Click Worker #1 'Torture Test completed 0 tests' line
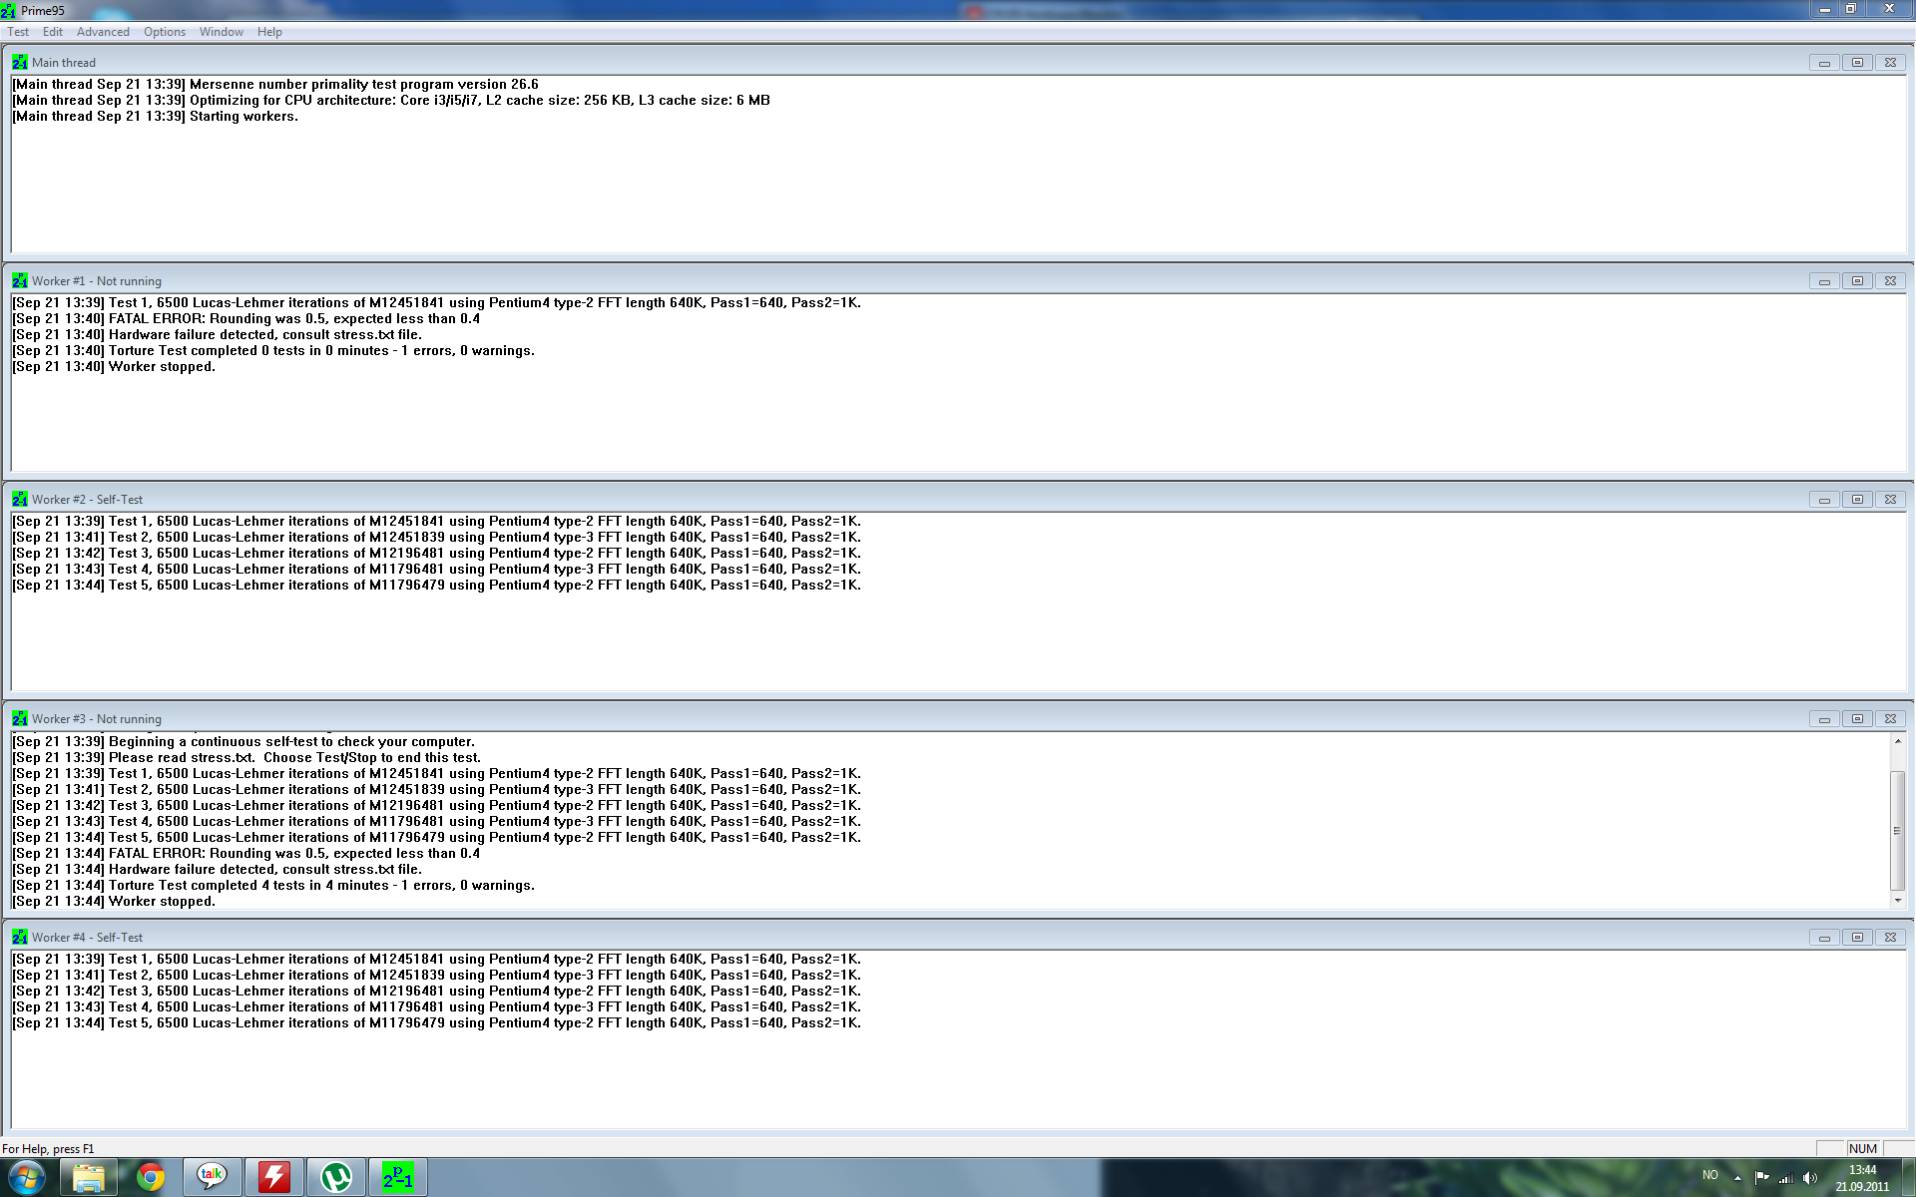The height and width of the screenshot is (1197, 1916). pyautogui.click(x=273, y=351)
